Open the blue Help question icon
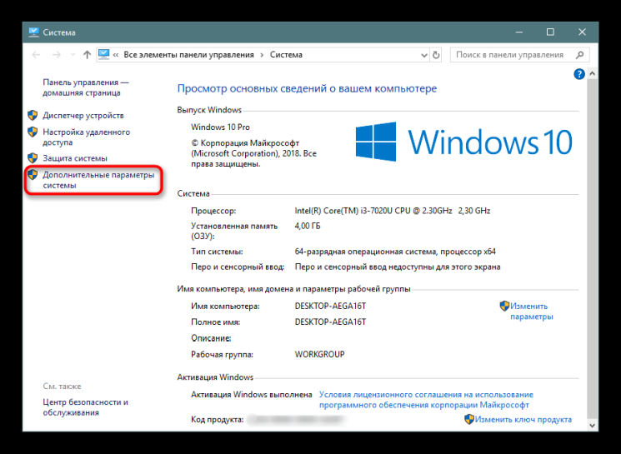The height and width of the screenshot is (454, 621). pyautogui.click(x=579, y=74)
